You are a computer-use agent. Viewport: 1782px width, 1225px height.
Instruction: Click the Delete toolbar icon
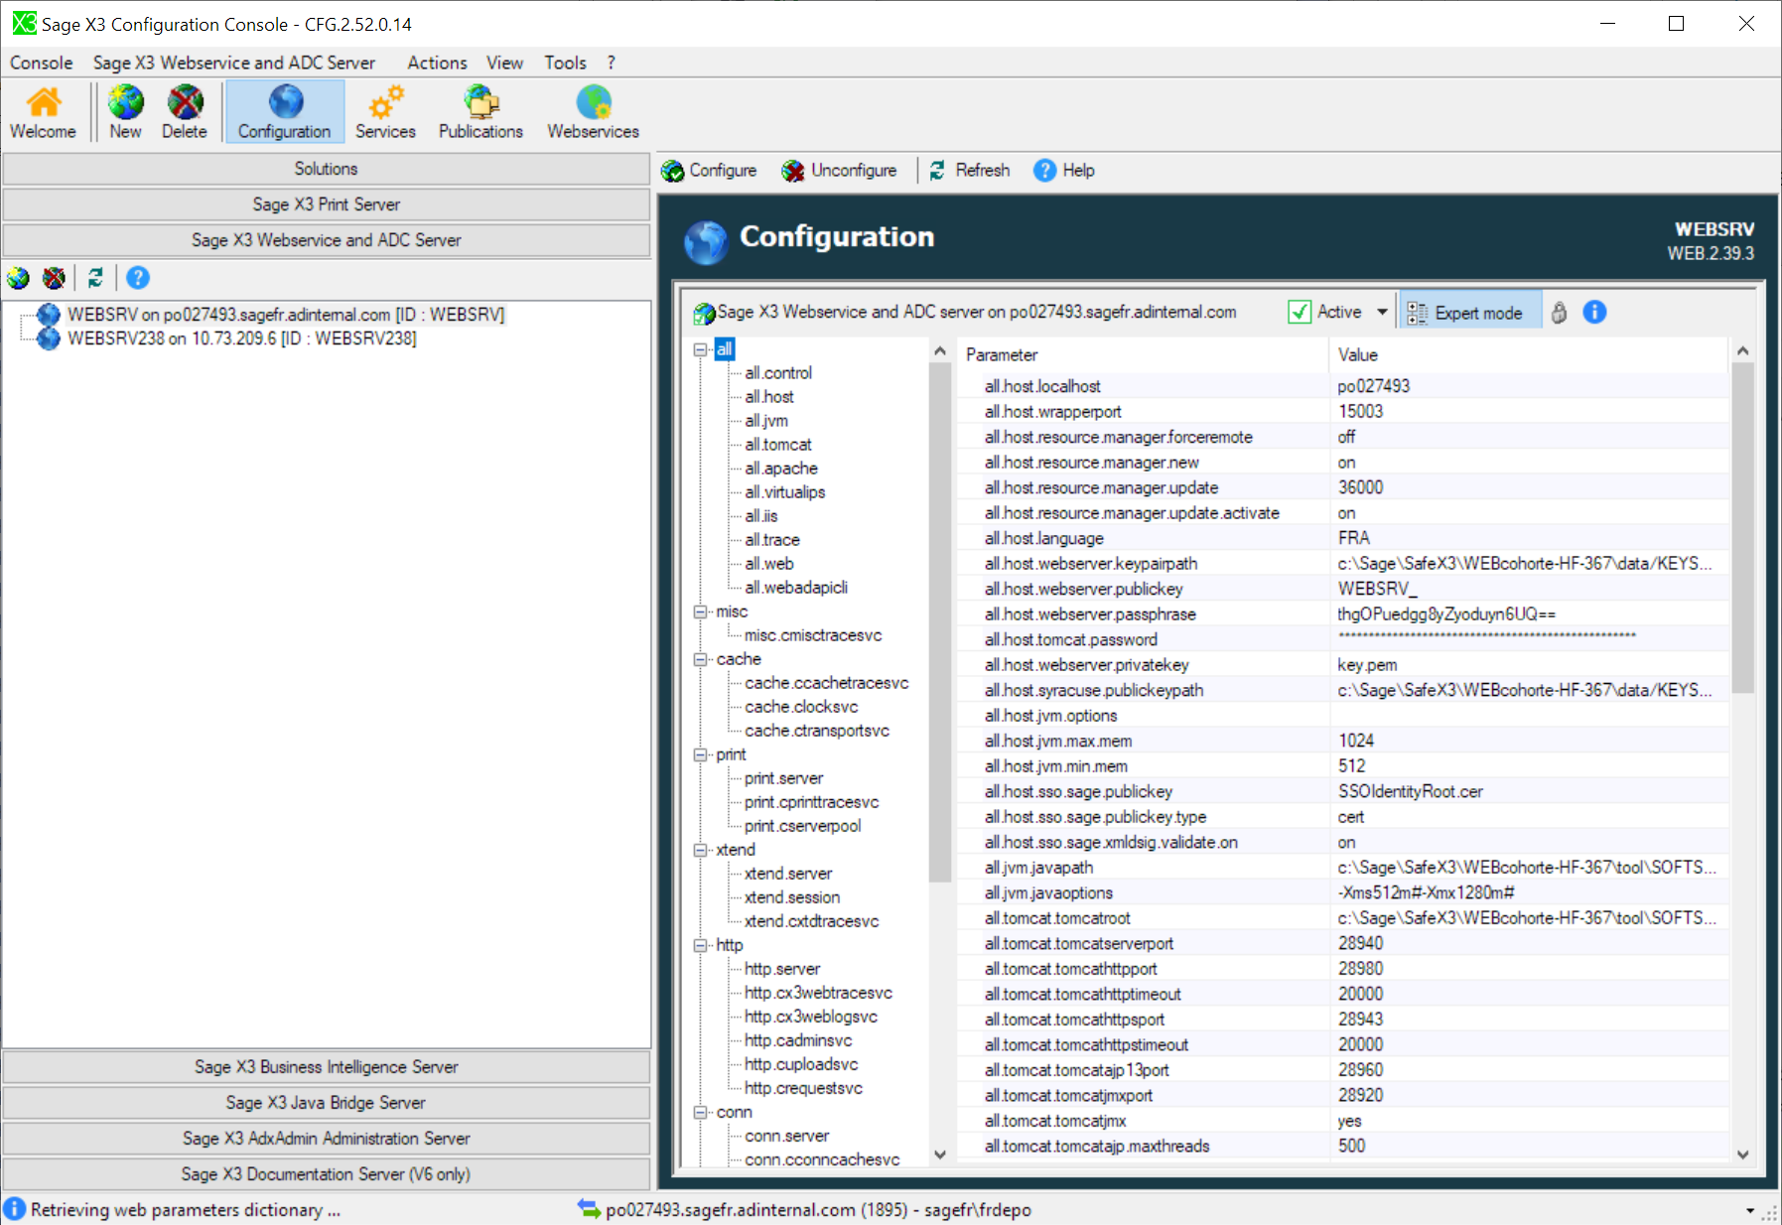[x=184, y=109]
